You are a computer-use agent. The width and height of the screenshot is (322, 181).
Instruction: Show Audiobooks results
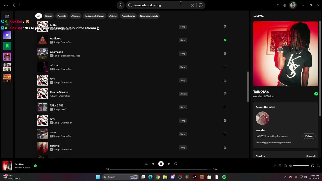[x=128, y=16]
